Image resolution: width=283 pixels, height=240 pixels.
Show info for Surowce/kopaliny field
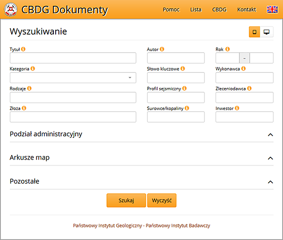click(x=187, y=108)
